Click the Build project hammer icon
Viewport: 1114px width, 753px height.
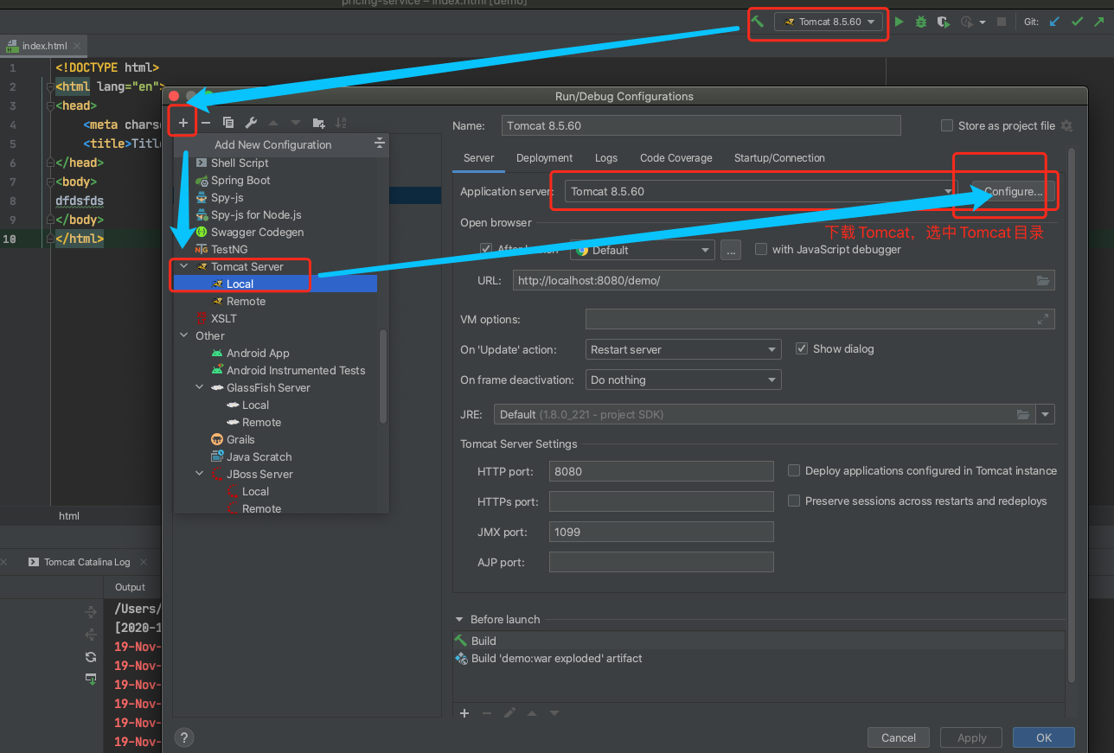click(x=758, y=22)
